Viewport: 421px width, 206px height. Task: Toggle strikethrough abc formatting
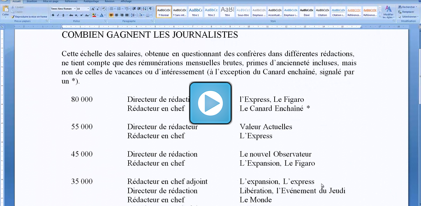pos(71,15)
